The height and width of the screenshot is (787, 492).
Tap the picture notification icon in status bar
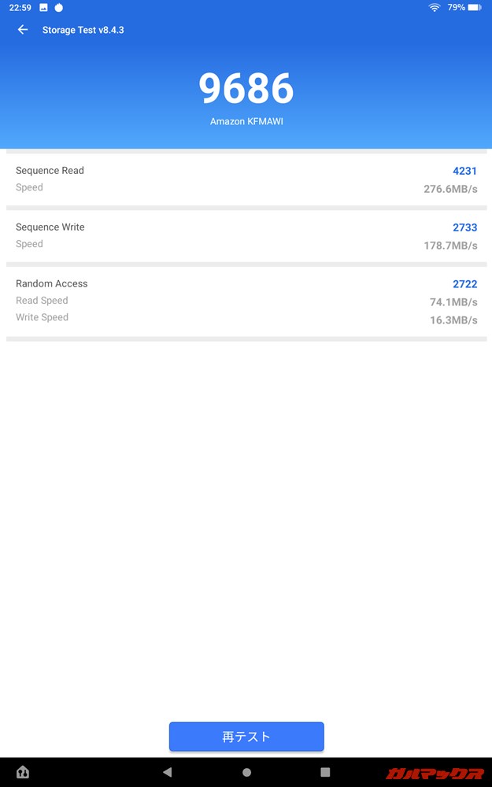click(43, 7)
